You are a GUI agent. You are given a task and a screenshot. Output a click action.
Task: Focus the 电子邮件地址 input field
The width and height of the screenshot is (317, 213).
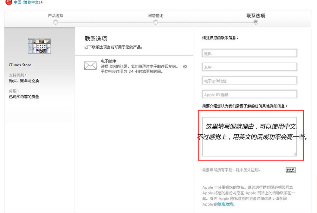click(x=249, y=81)
